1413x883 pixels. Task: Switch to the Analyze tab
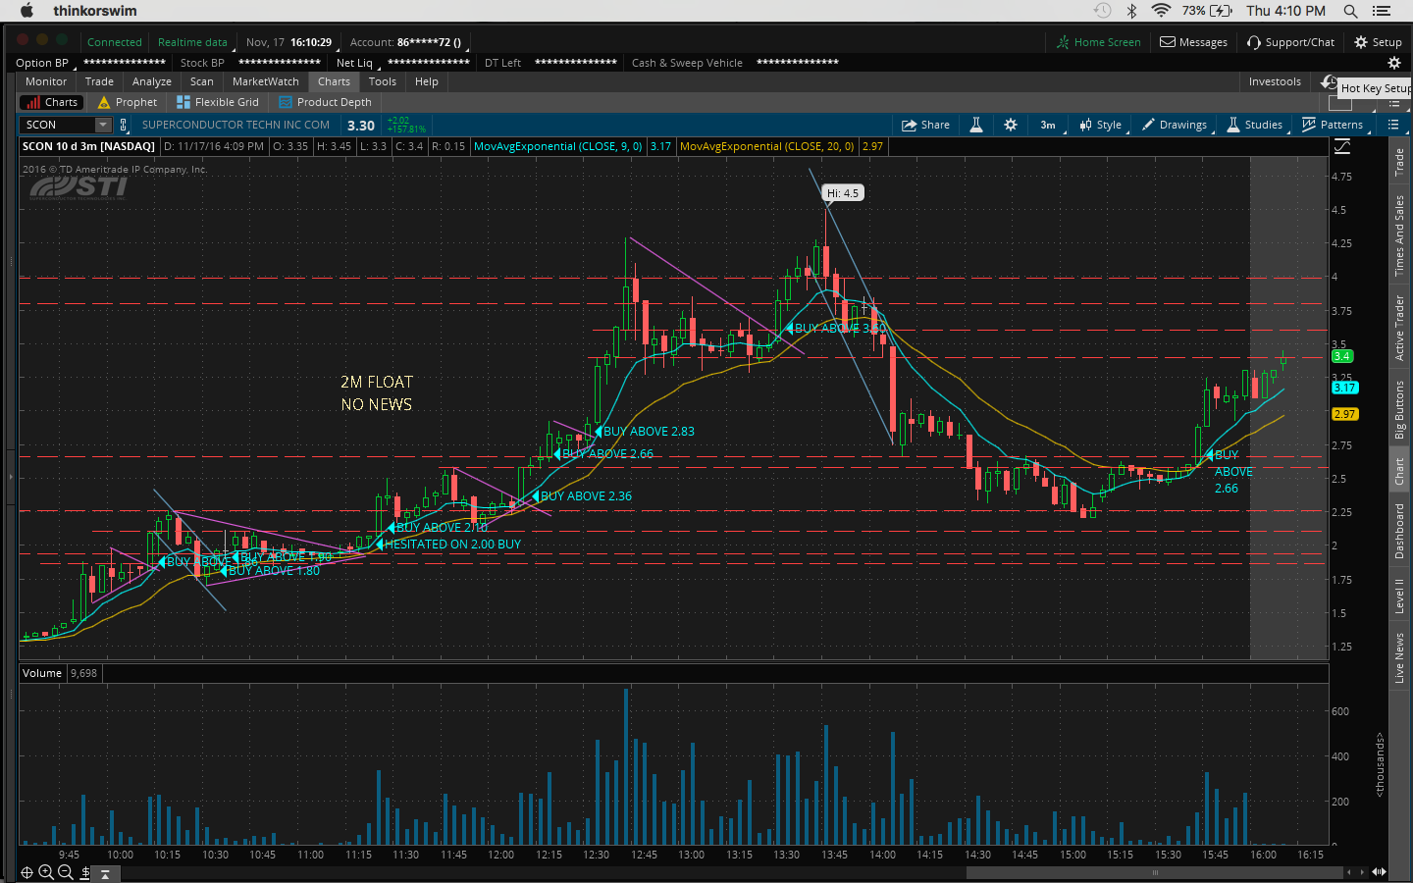(152, 81)
